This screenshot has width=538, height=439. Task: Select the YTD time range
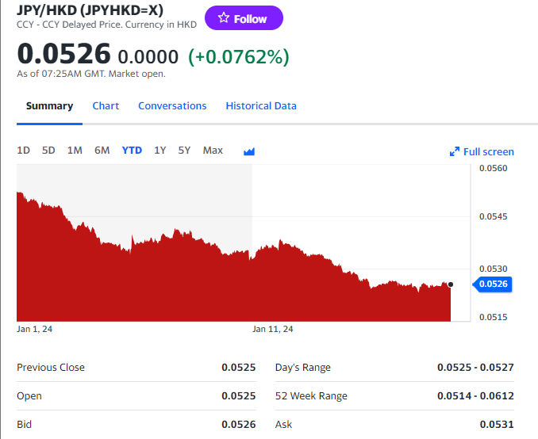click(x=132, y=151)
